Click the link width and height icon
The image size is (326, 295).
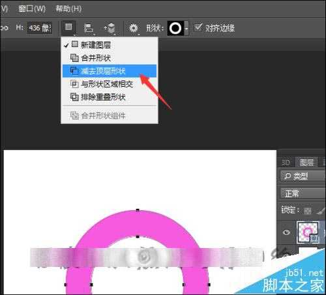(x=5, y=28)
